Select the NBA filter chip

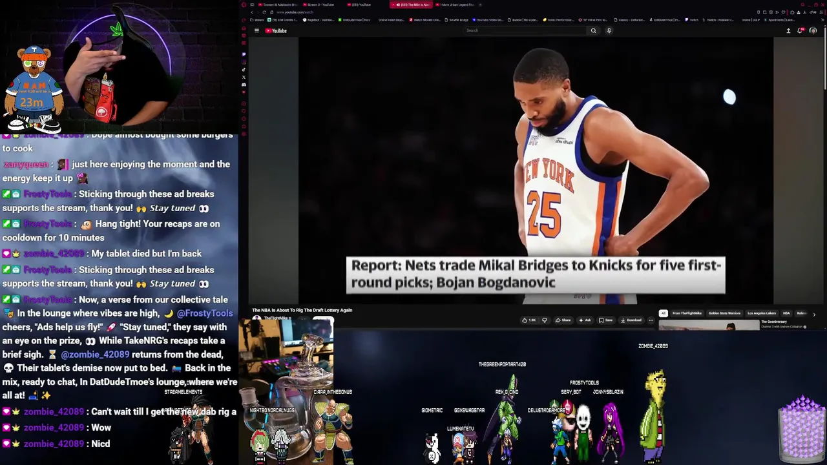(786, 313)
